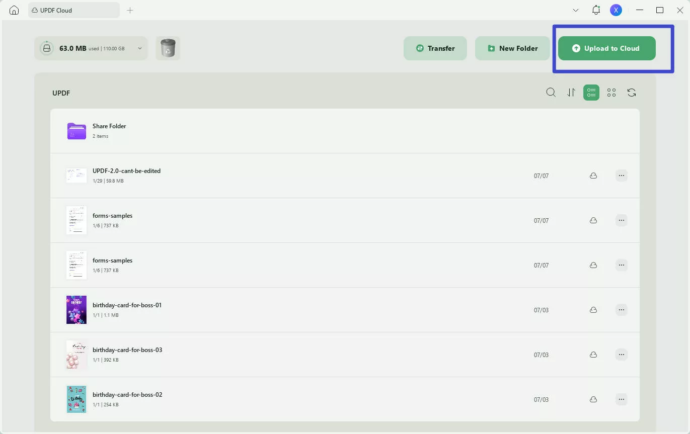Refresh the cloud file list
The image size is (690, 434).
[632, 93]
